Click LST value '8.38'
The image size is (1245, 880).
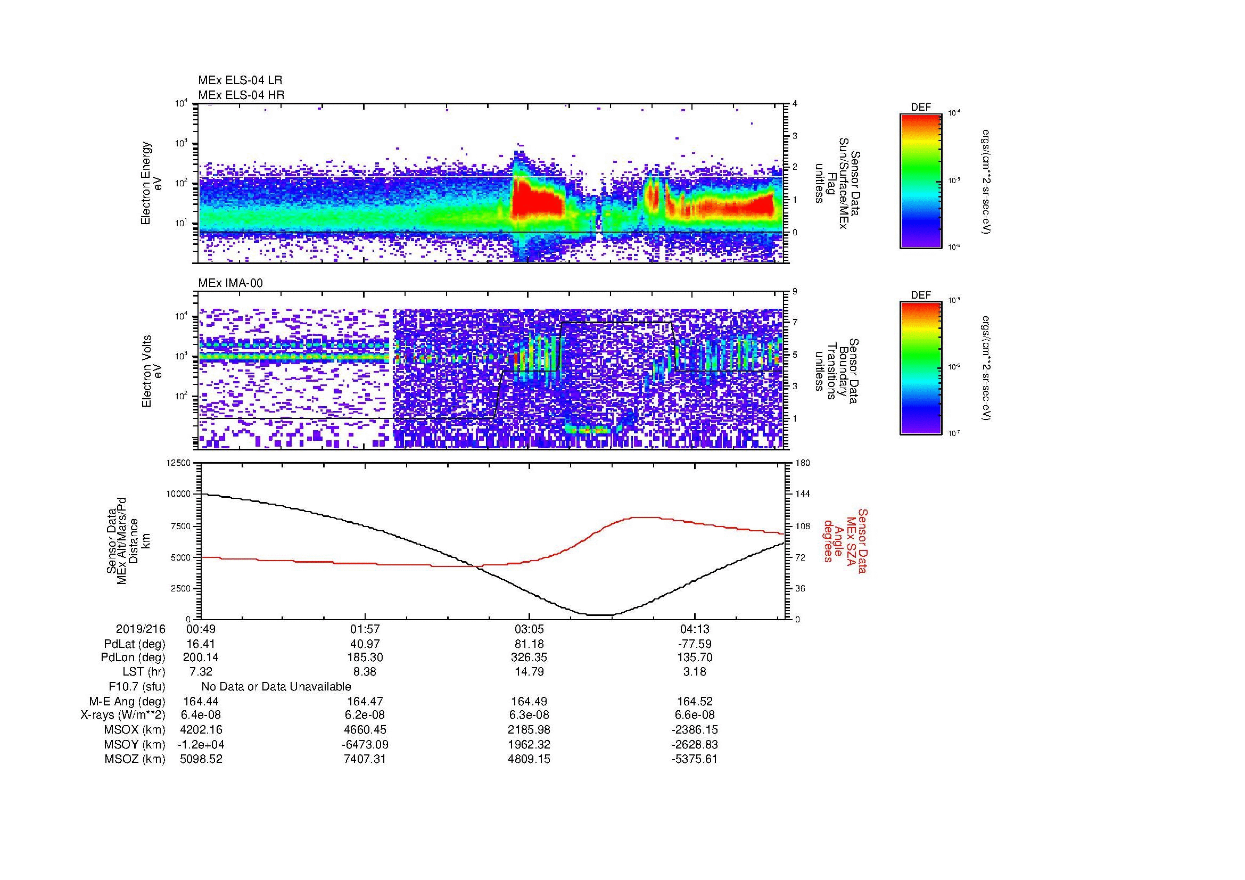[365, 672]
